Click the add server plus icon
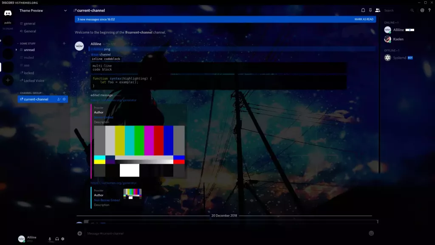 click(x=7, y=80)
